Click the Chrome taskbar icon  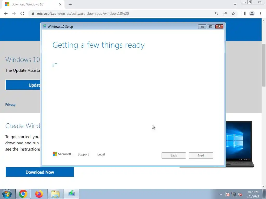tap(23, 194)
